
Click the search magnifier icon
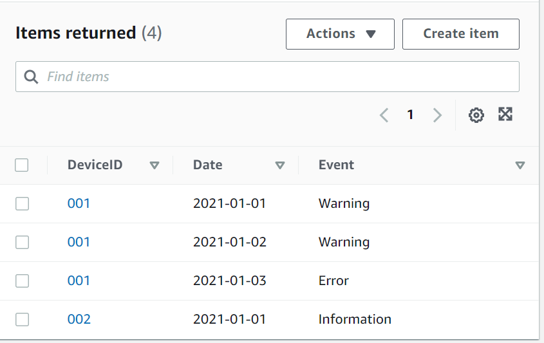click(31, 77)
